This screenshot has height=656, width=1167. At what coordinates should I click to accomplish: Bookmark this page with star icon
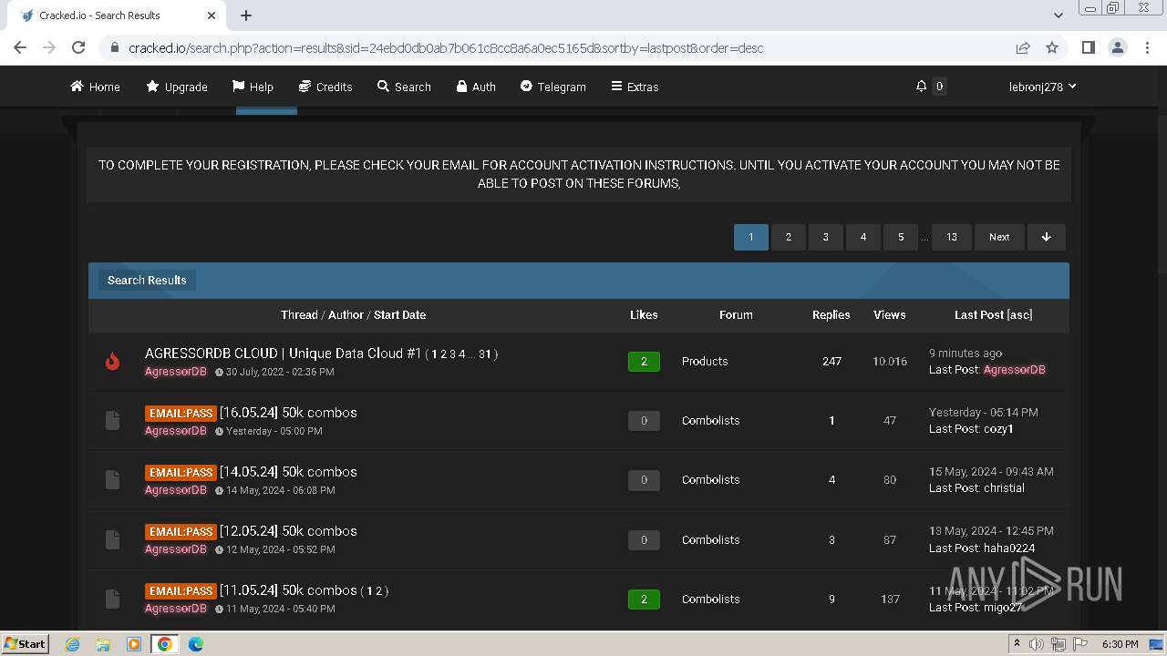(x=1052, y=47)
